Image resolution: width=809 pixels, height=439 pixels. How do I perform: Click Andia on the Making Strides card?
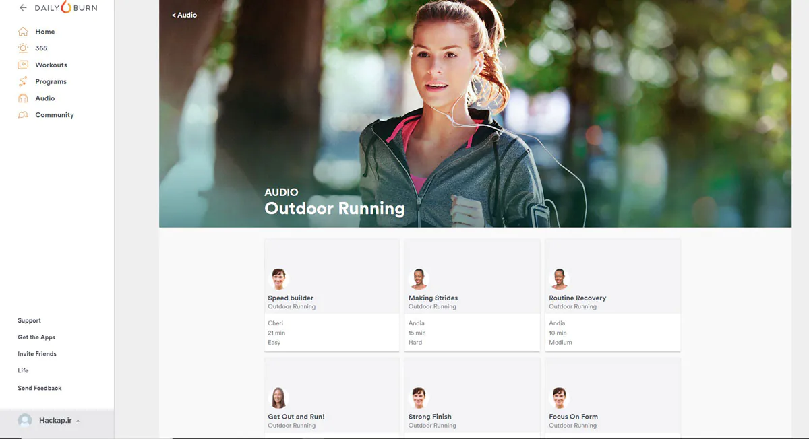coord(417,323)
